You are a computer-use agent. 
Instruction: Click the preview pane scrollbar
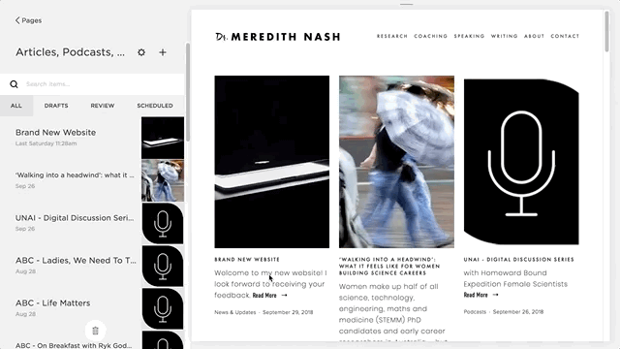(x=607, y=31)
